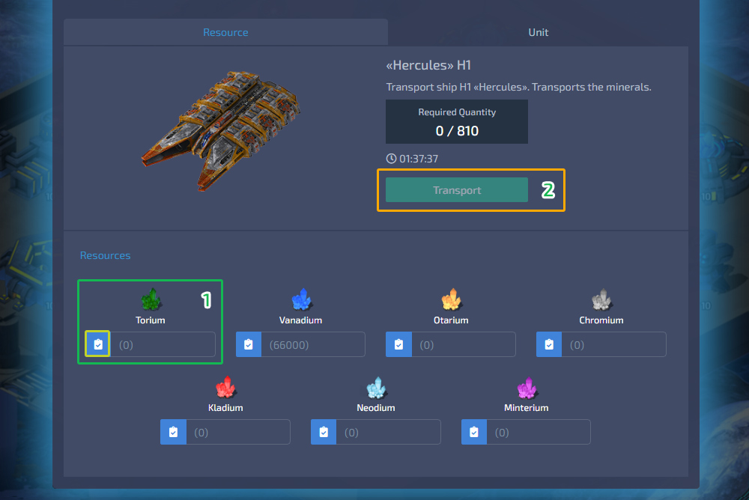This screenshot has width=749, height=500.
Task: Select the purple Minterium crystal icon
Action: tap(527, 387)
